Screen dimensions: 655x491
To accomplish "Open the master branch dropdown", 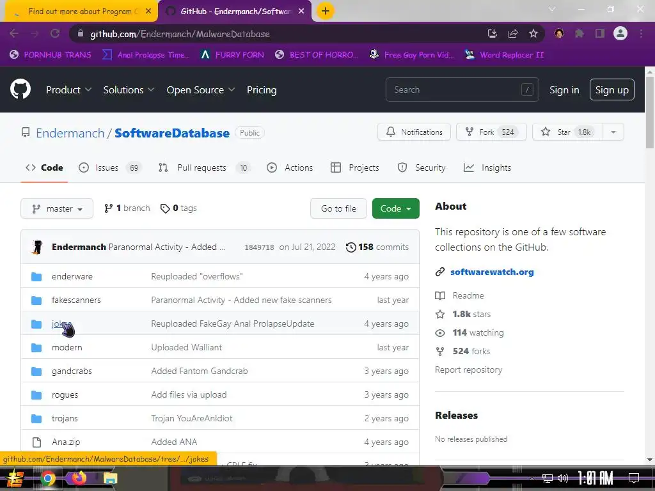I will pyautogui.click(x=57, y=208).
